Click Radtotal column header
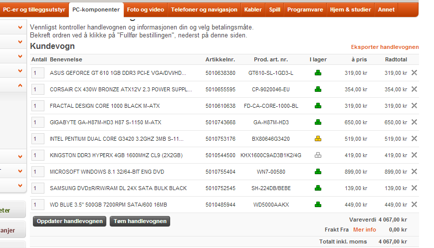Viewport: 434px width, 248px height. 396,59
